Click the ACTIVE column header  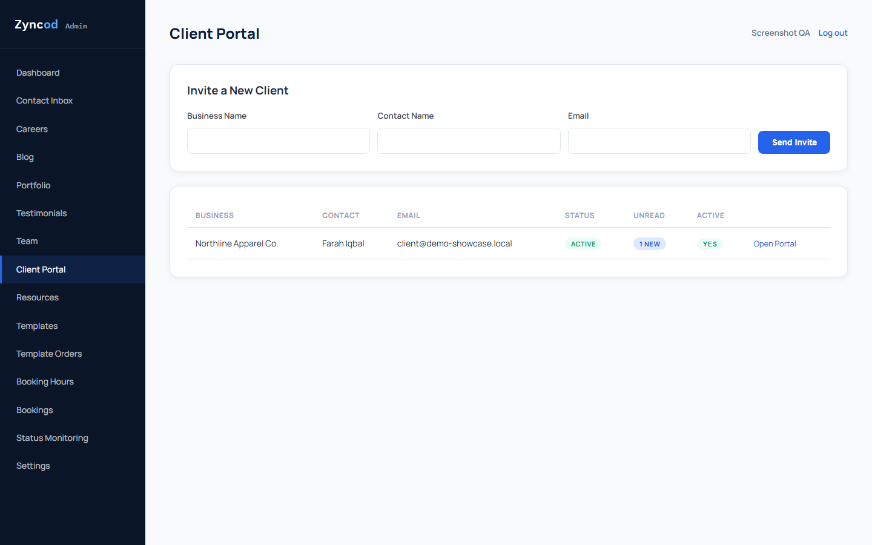coord(710,216)
